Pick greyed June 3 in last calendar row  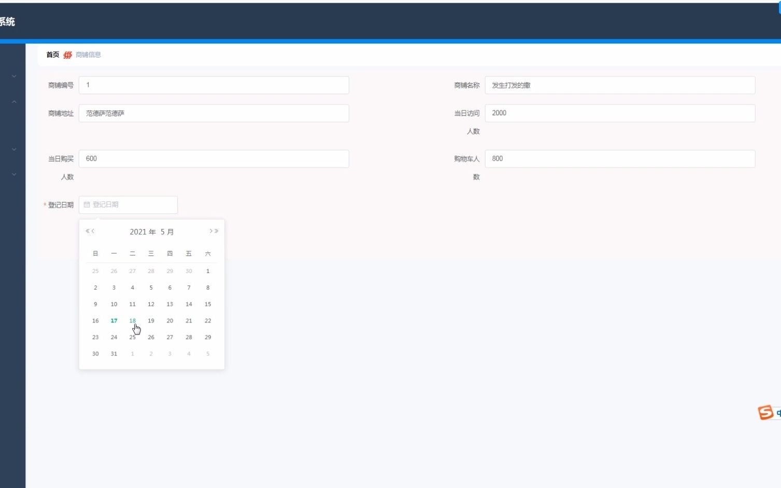(169, 354)
